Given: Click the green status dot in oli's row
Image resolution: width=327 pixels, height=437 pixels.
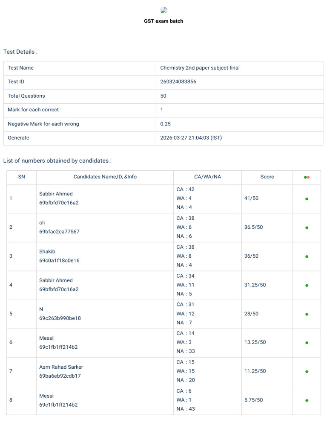Looking at the screenshot, I should [x=307, y=228].
